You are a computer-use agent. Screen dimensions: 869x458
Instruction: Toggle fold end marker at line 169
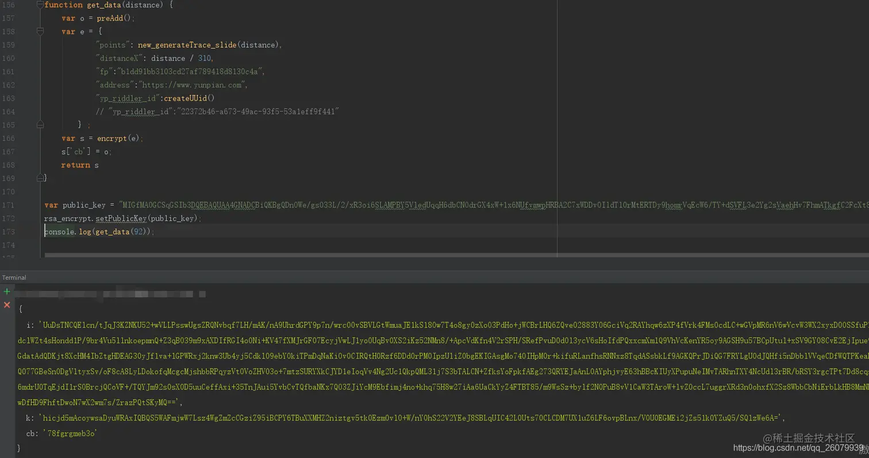[x=40, y=178]
